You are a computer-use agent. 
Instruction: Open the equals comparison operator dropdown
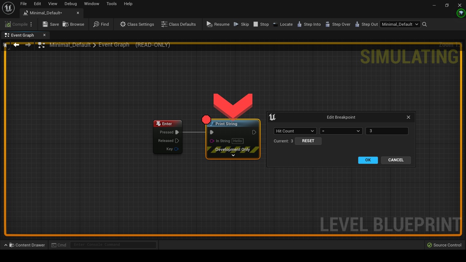[x=341, y=131]
